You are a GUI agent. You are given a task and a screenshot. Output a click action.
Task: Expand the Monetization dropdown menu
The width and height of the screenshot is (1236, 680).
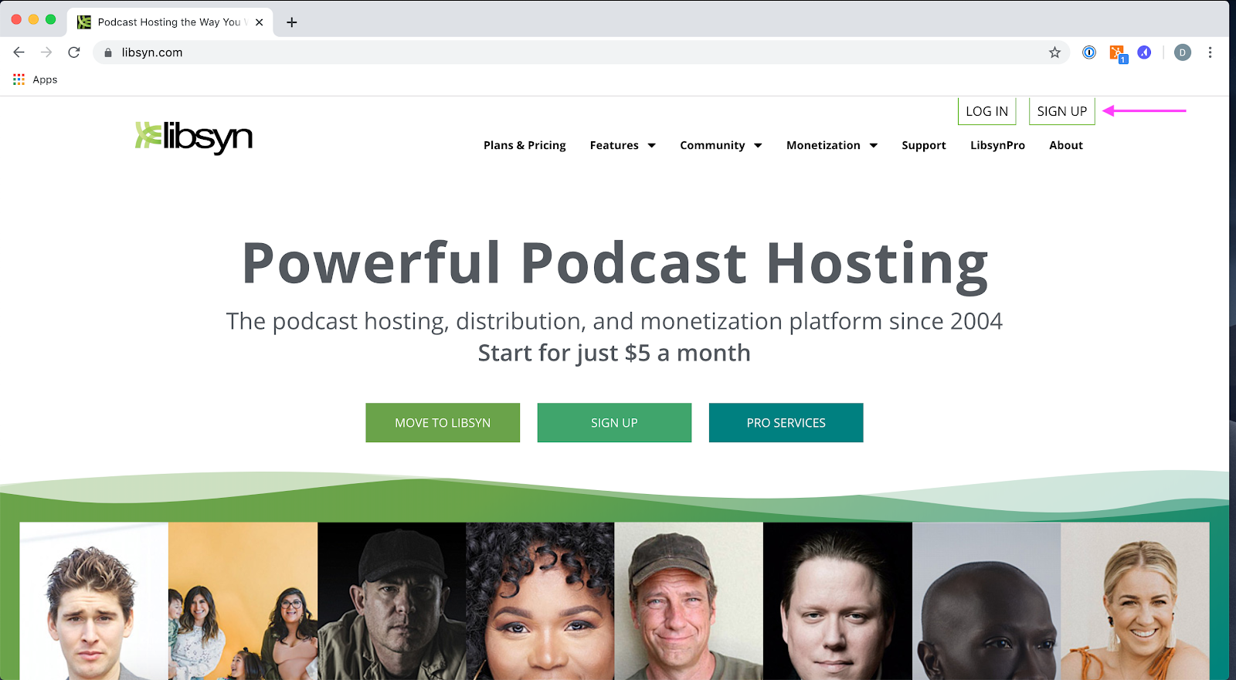pyautogui.click(x=832, y=145)
